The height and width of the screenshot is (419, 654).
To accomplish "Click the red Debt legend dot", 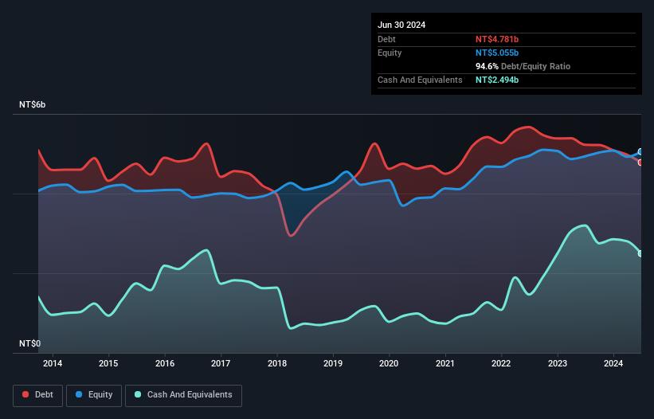I will click(x=25, y=394).
